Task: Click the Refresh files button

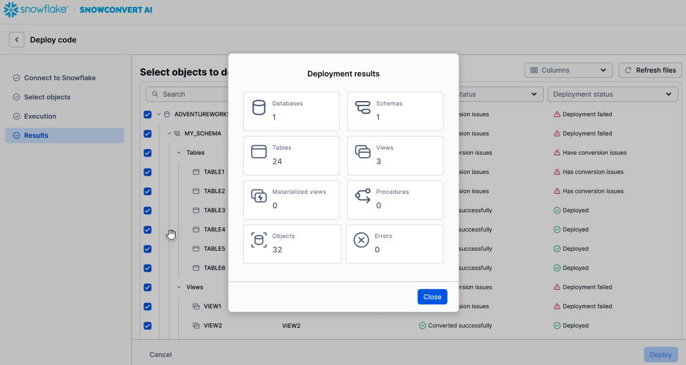Action: pyautogui.click(x=650, y=70)
